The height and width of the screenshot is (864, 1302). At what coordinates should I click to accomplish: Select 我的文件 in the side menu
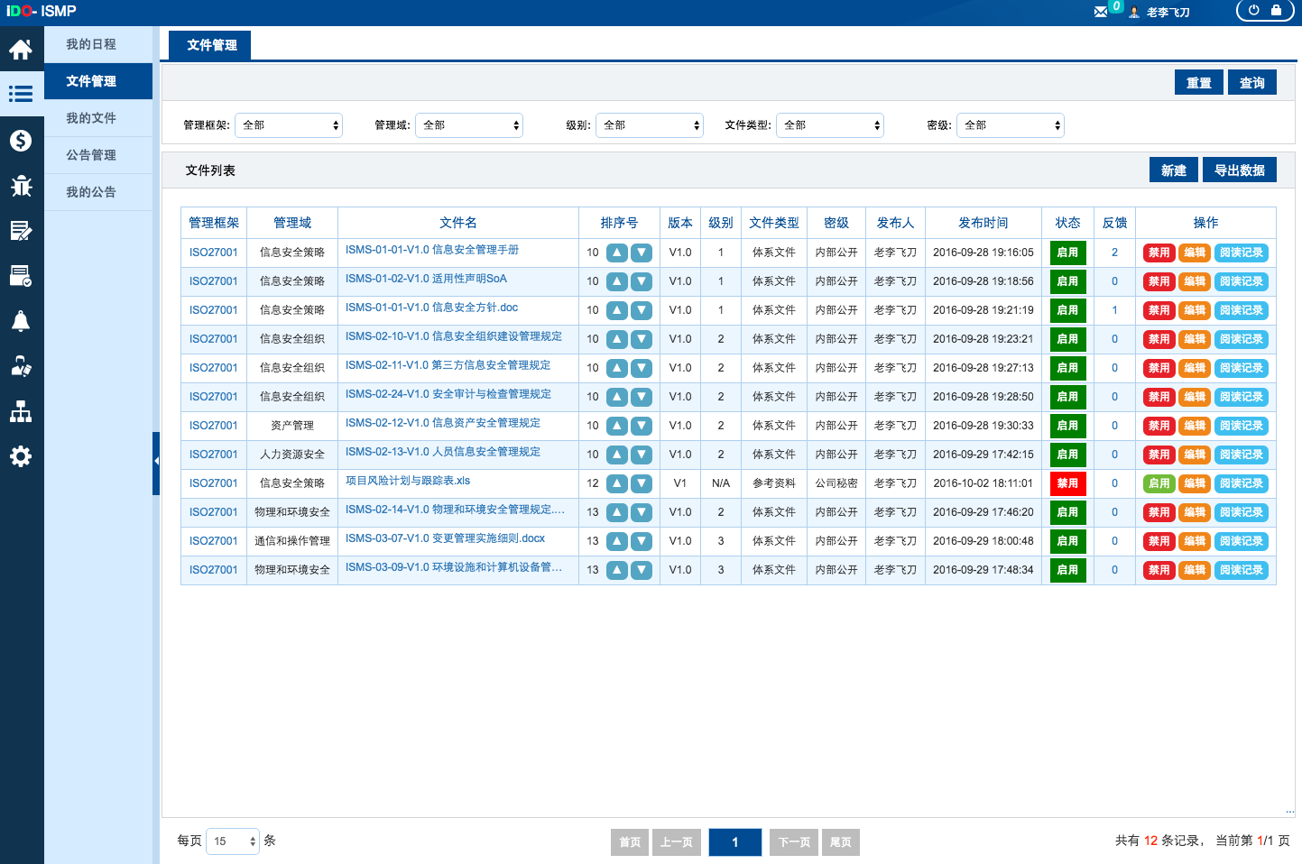click(91, 118)
